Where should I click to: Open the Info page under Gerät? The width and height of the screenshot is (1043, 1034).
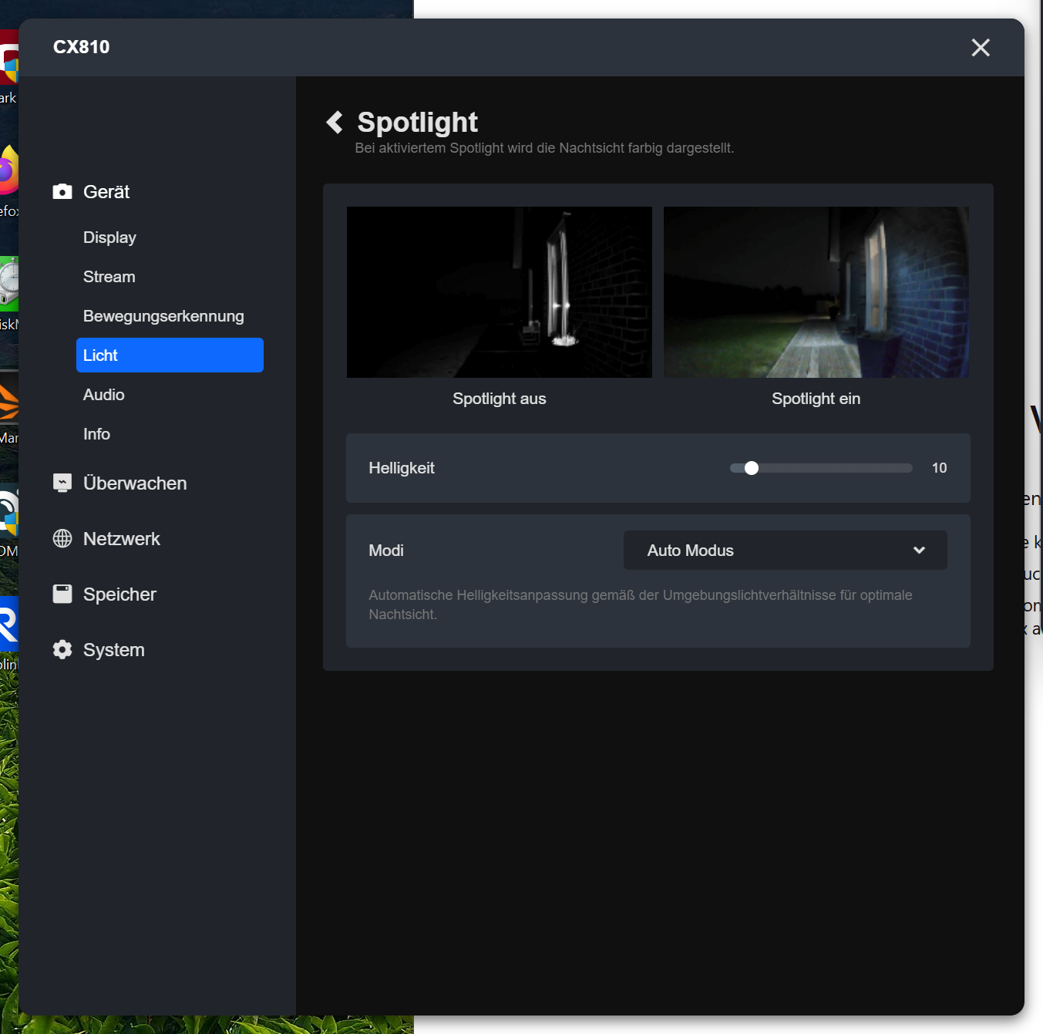point(96,434)
